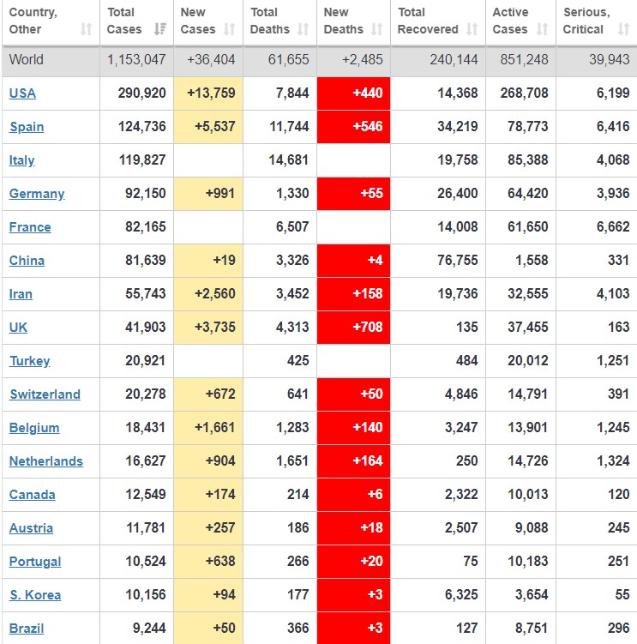Screen dimensions: 637x644
Task: Click China's total recovered value 76,755
Action: click(x=456, y=261)
